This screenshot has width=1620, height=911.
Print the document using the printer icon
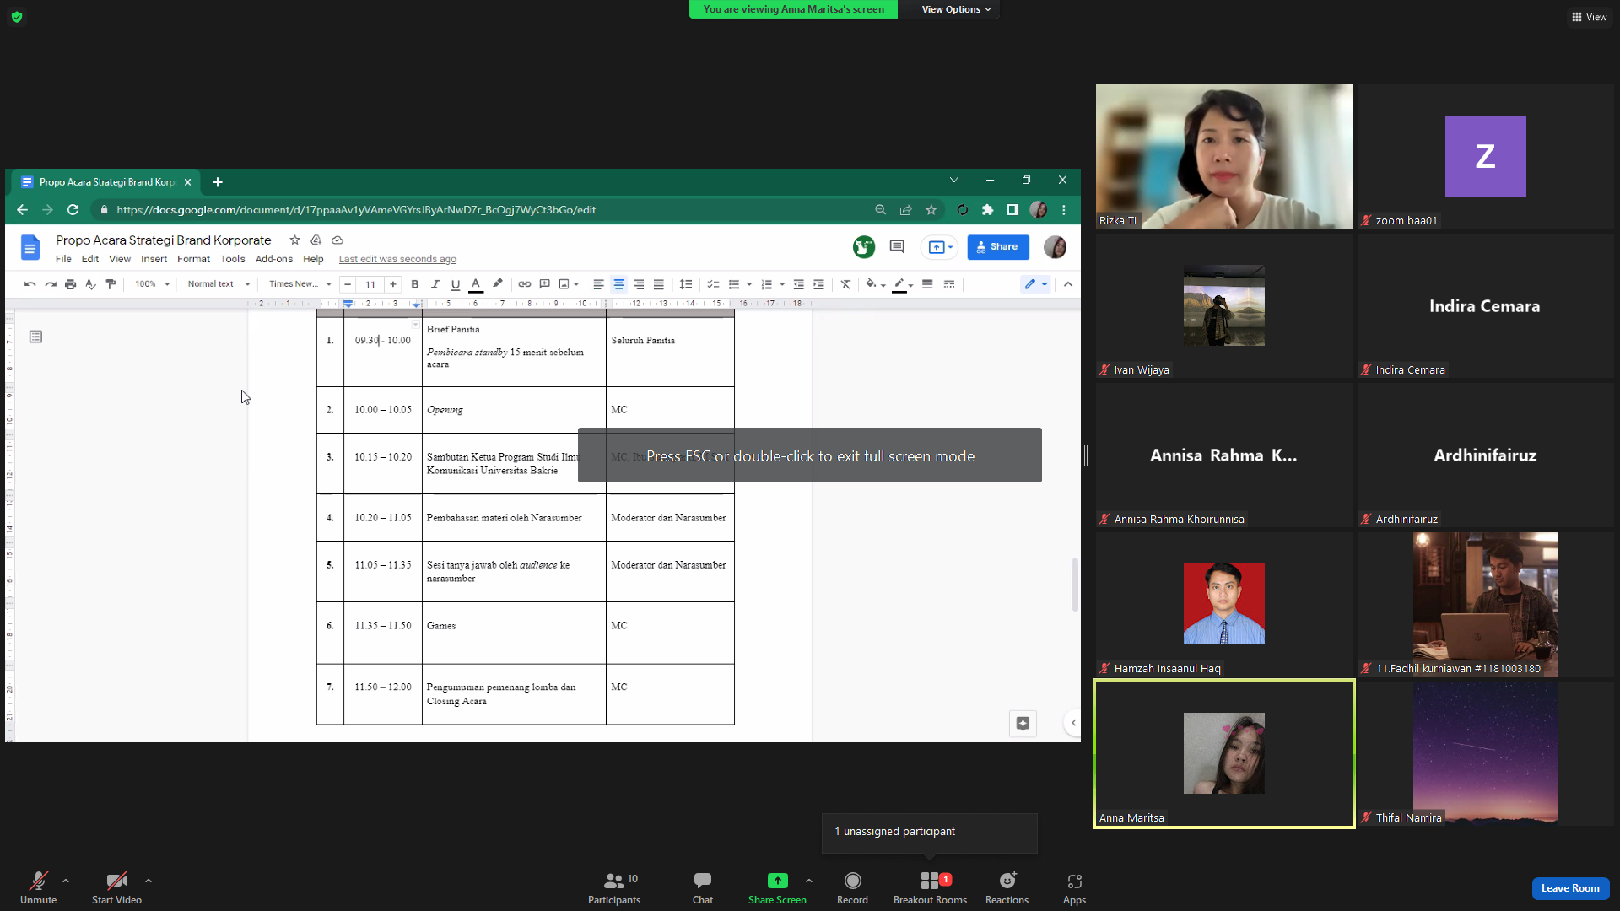[71, 284]
